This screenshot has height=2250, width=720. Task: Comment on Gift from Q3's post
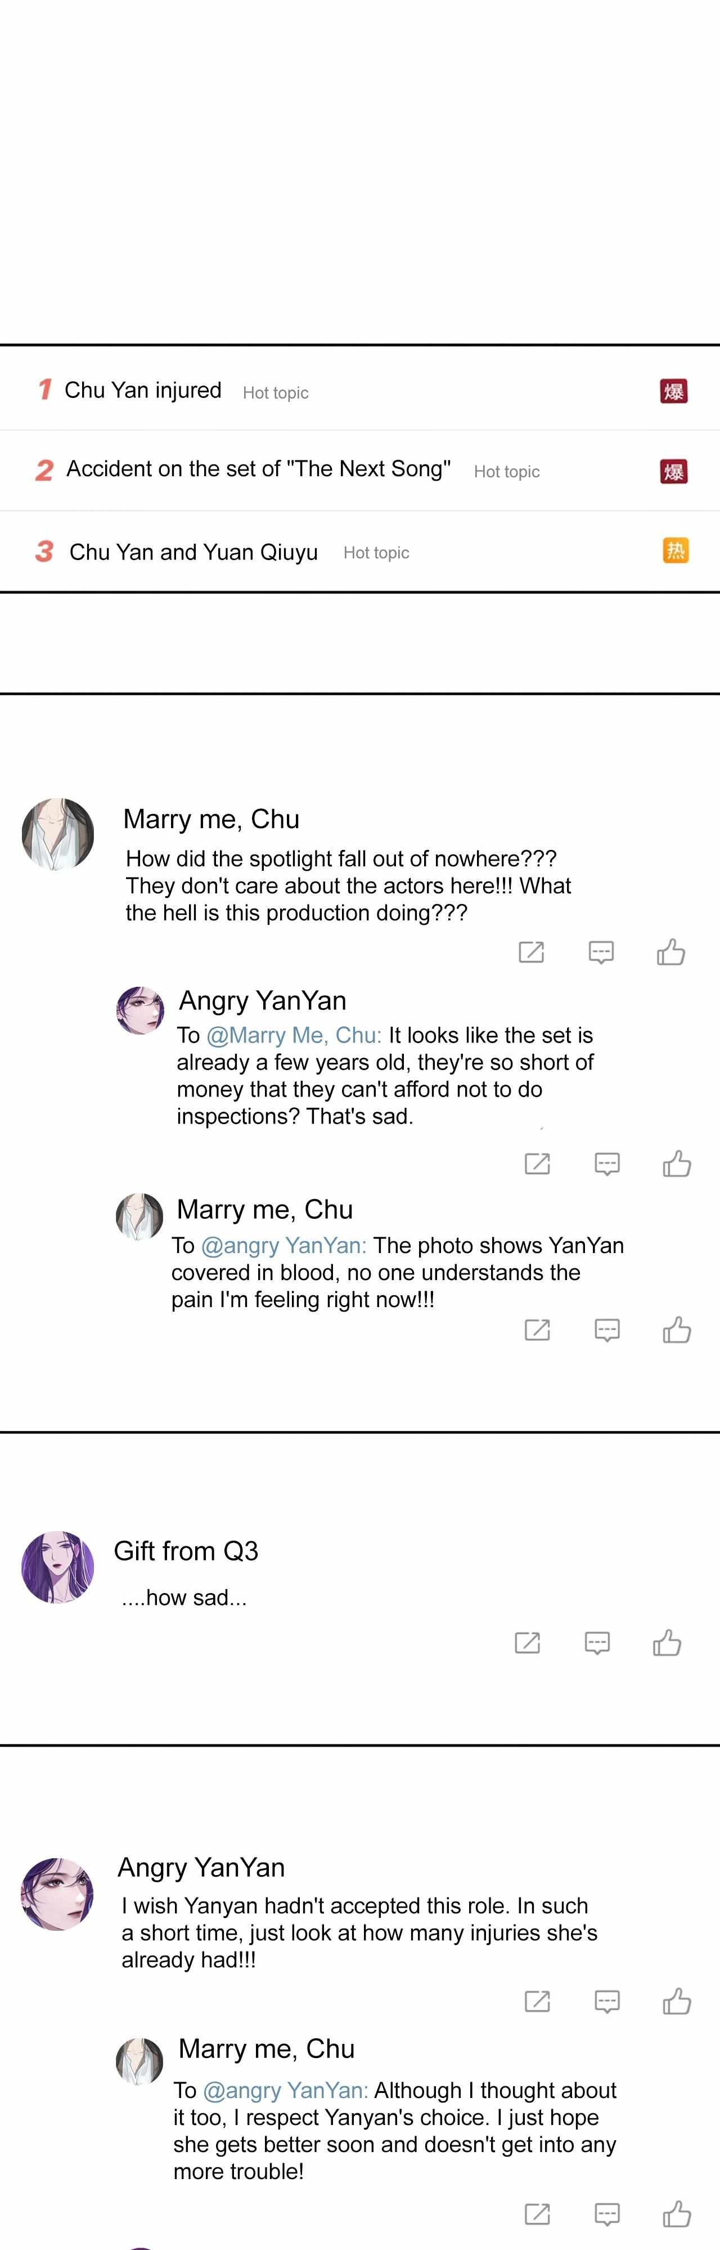[597, 1642]
